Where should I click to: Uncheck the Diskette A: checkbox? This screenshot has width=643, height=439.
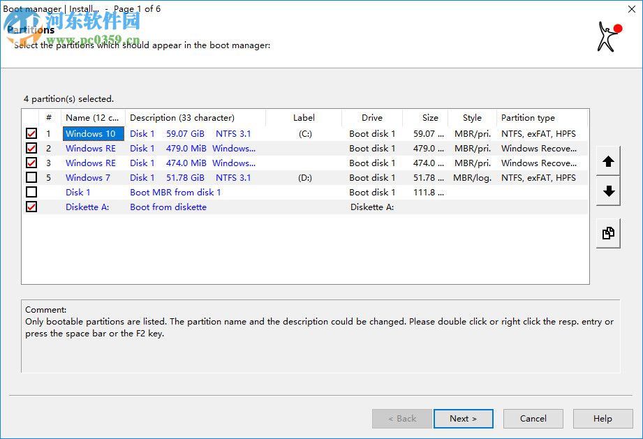31,207
